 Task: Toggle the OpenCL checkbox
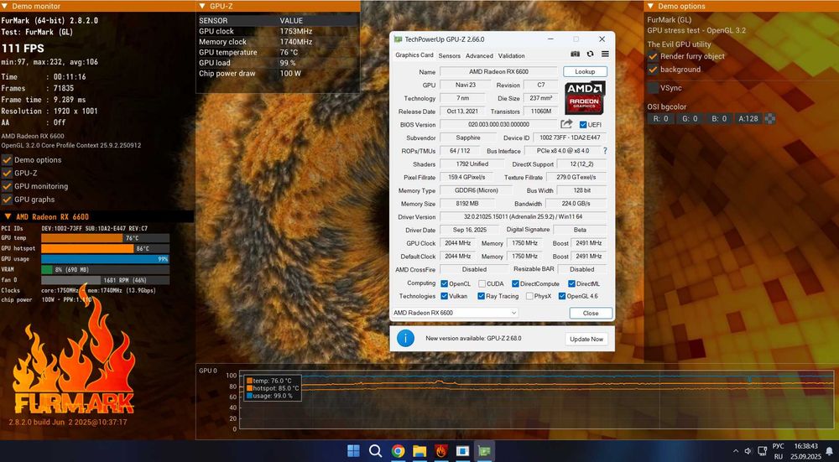coord(444,284)
